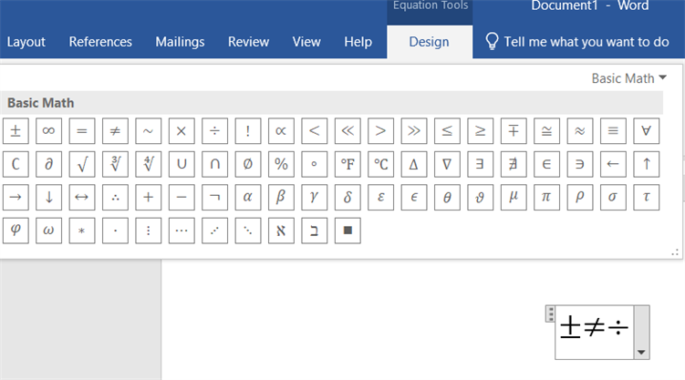Insert the degrees Fahrenheit symbol
Screen dimensions: 685x380
pos(348,164)
